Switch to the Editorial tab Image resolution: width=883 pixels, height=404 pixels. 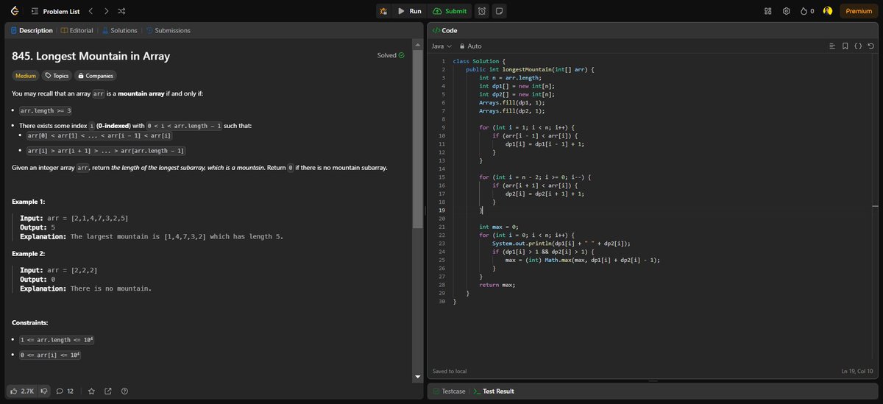[x=76, y=30]
